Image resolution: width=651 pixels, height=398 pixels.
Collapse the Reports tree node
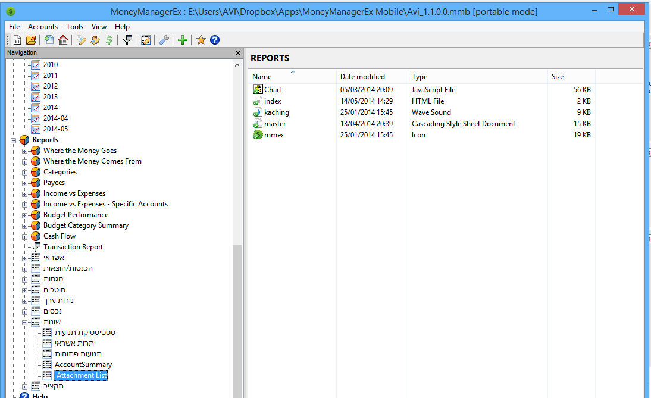[14, 140]
